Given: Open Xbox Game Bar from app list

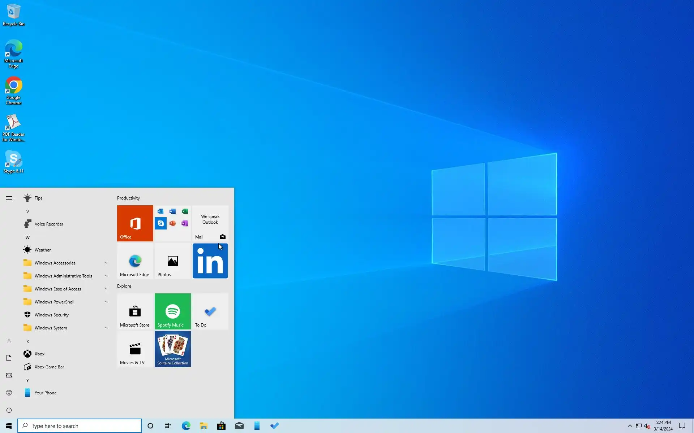Looking at the screenshot, I should click(x=49, y=367).
